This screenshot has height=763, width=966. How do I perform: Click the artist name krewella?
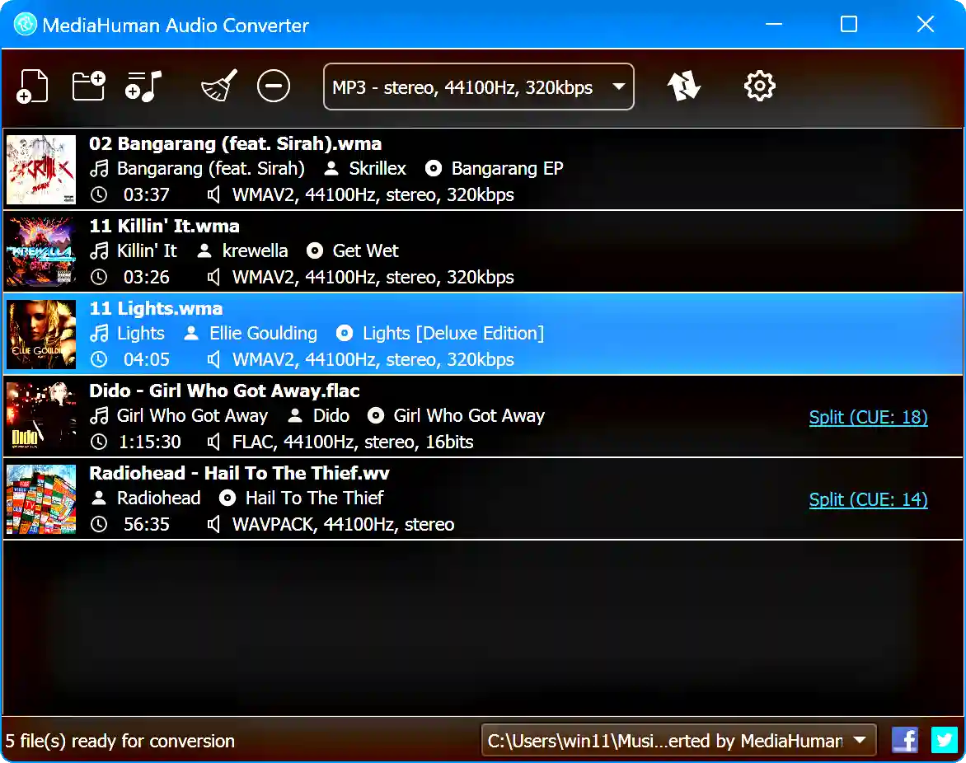point(255,251)
